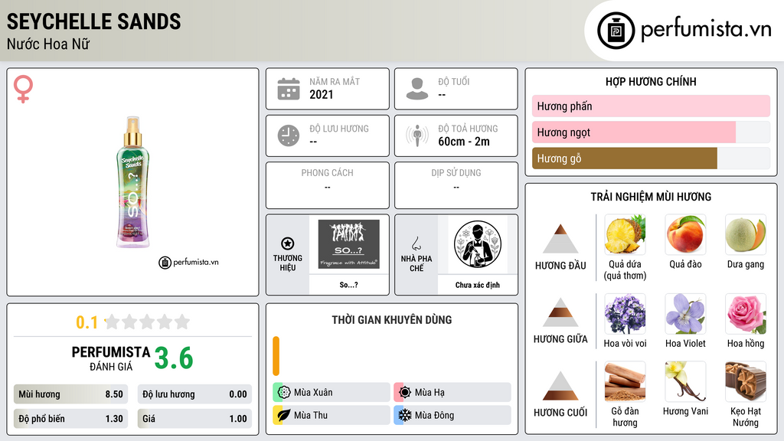This screenshot has width=784, height=441.
Task: Click the Seychelle Sands bottle product image
Action: [133, 182]
